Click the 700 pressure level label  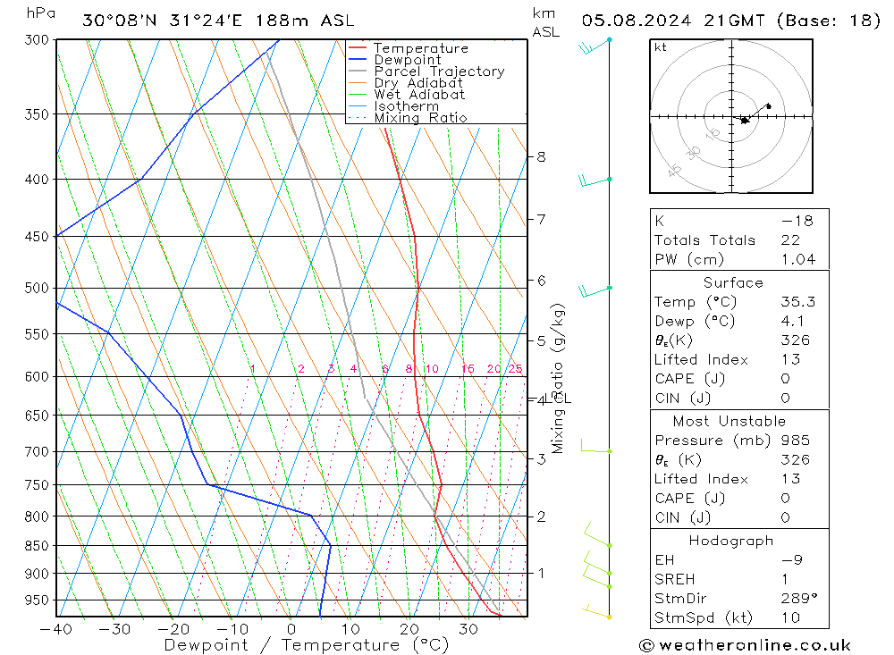point(37,452)
